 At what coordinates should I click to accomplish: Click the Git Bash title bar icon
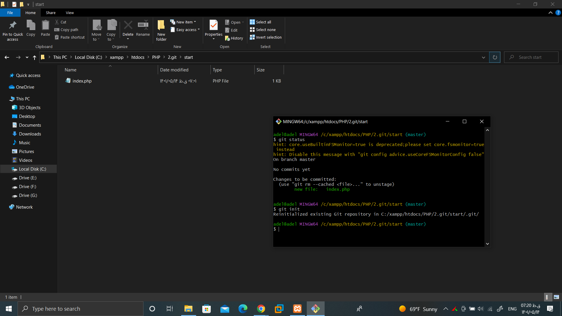pos(278,121)
